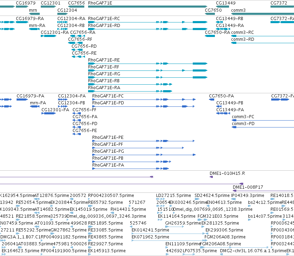Click EST IP04349.3prime
This screenshot has height=256, width=294.
(x=234, y=199)
